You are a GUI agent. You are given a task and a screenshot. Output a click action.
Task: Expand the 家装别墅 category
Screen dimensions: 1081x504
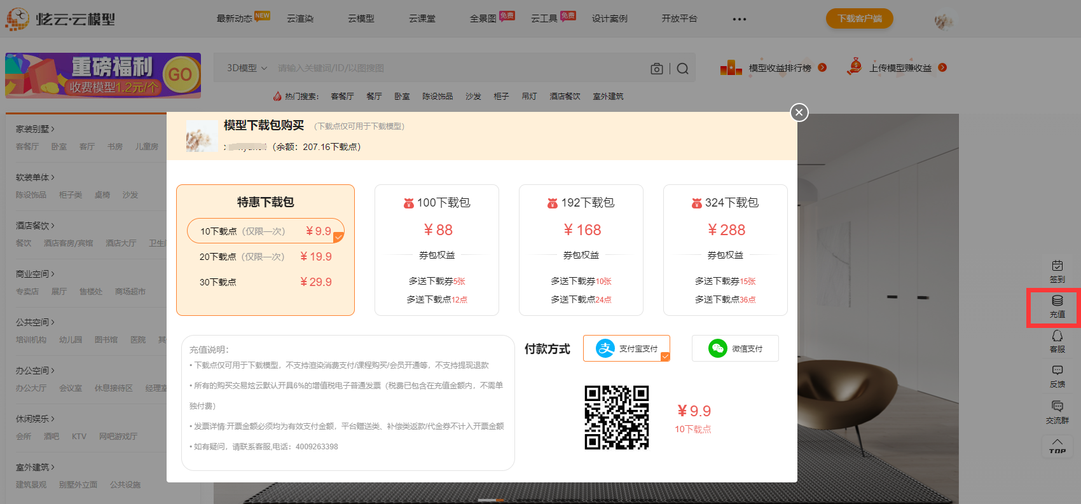point(35,129)
